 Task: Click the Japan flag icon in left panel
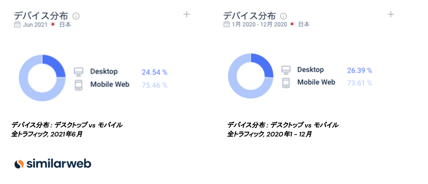pos(53,25)
